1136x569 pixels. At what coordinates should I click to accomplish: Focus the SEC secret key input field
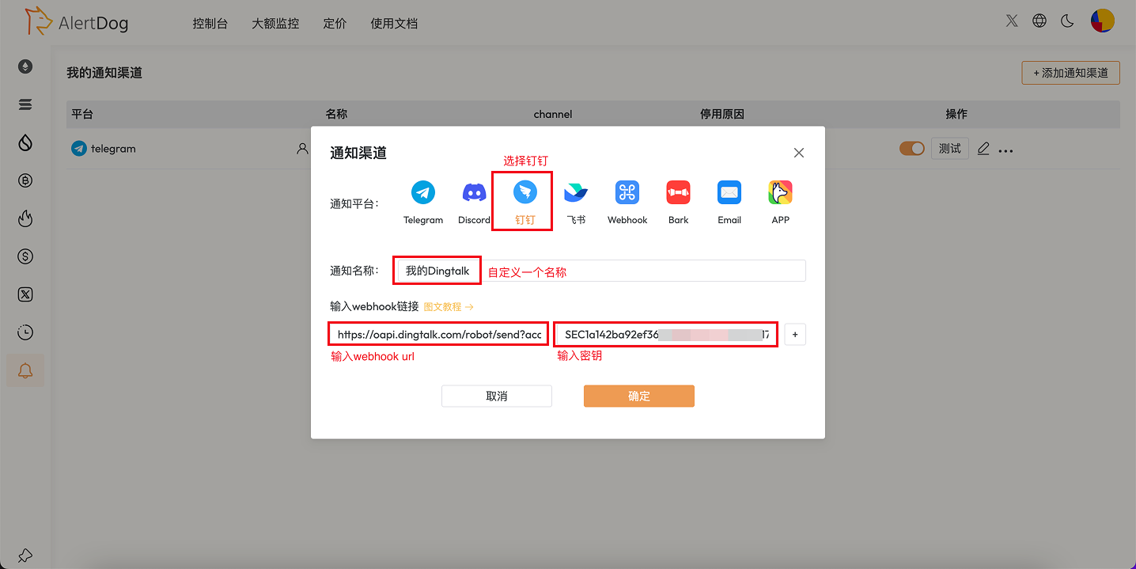tap(665, 335)
